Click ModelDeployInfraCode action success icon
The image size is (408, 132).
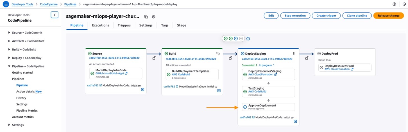tap(92, 74)
